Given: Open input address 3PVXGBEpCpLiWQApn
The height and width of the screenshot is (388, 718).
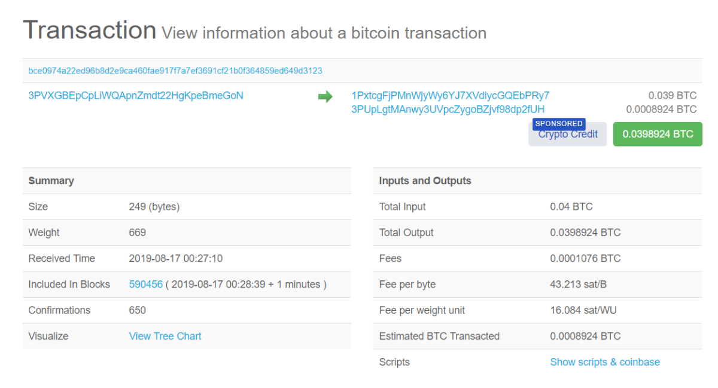Looking at the screenshot, I should (136, 96).
